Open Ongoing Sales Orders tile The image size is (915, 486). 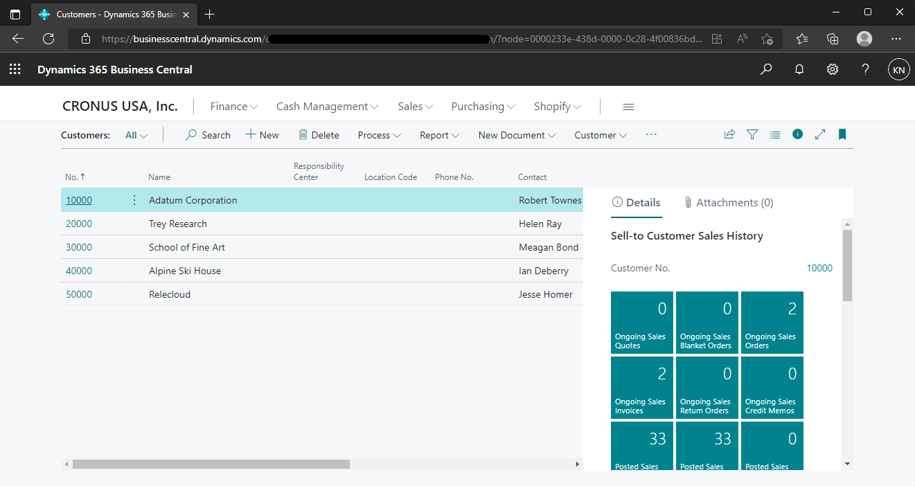coord(772,323)
